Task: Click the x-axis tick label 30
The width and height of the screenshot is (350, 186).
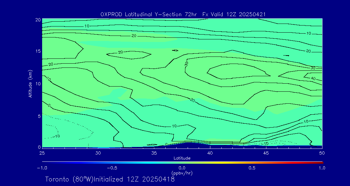Action: [98, 153]
